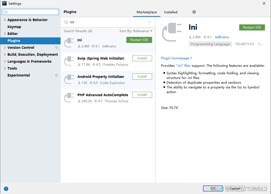
Task: Click the Swip plugin icon
Action: pos(69,61)
